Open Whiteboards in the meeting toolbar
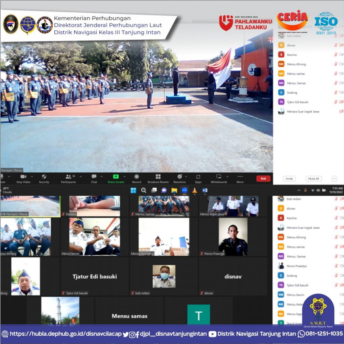Screen dimensions: 344x344 [x=219, y=179]
